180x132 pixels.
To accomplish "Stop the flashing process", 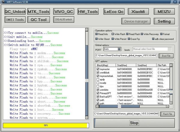I will coord(134,123).
